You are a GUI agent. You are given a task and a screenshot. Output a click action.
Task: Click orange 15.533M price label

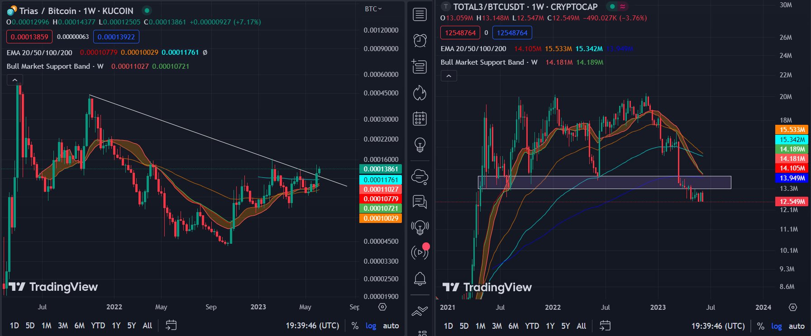(x=792, y=130)
